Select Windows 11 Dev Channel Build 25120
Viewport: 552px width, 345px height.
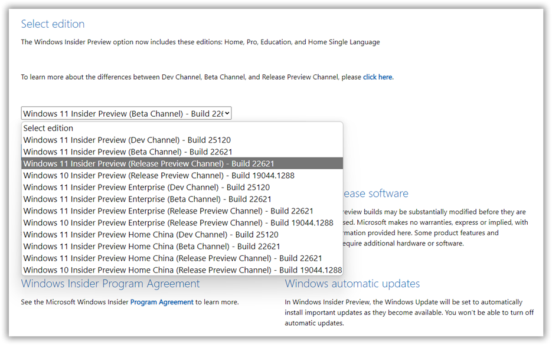coord(182,140)
